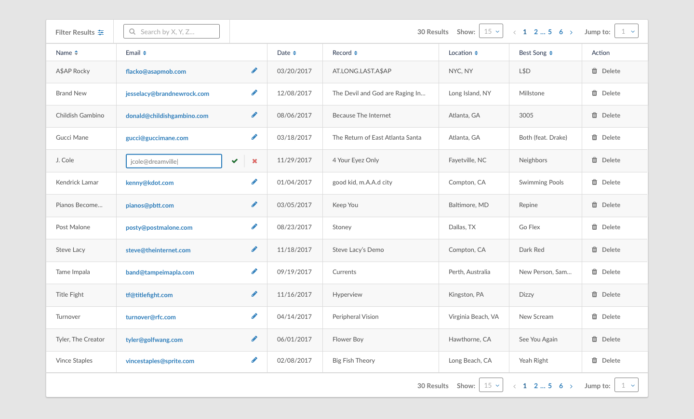Open the top Show 15 dropdown
Image resolution: width=694 pixels, height=419 pixels.
point(491,31)
